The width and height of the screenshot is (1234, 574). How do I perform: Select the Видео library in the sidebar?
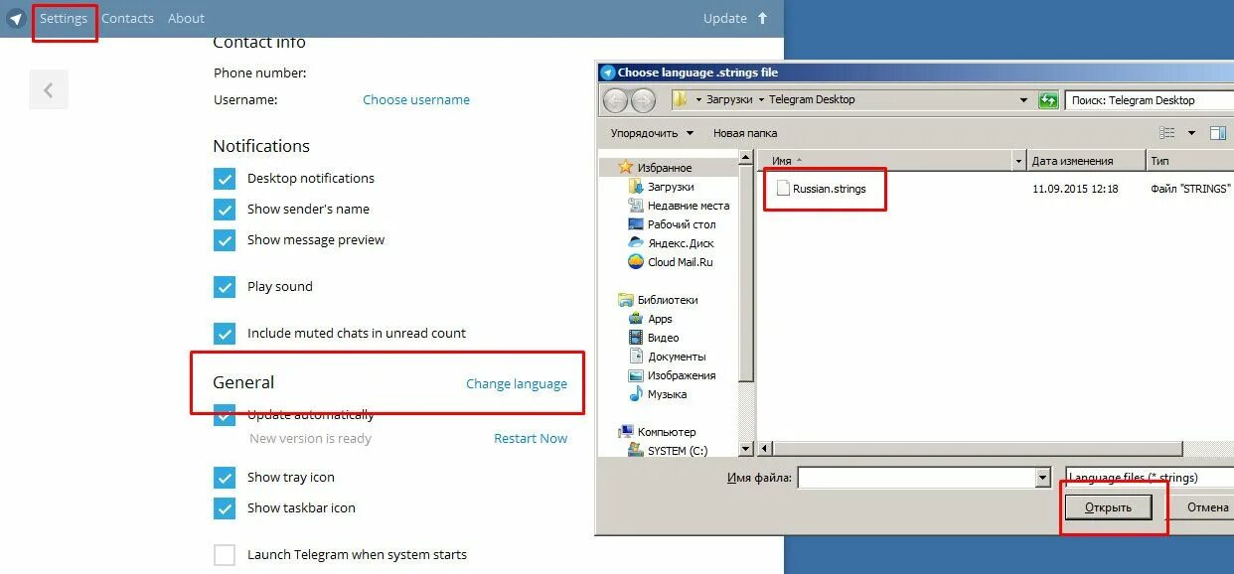(663, 338)
